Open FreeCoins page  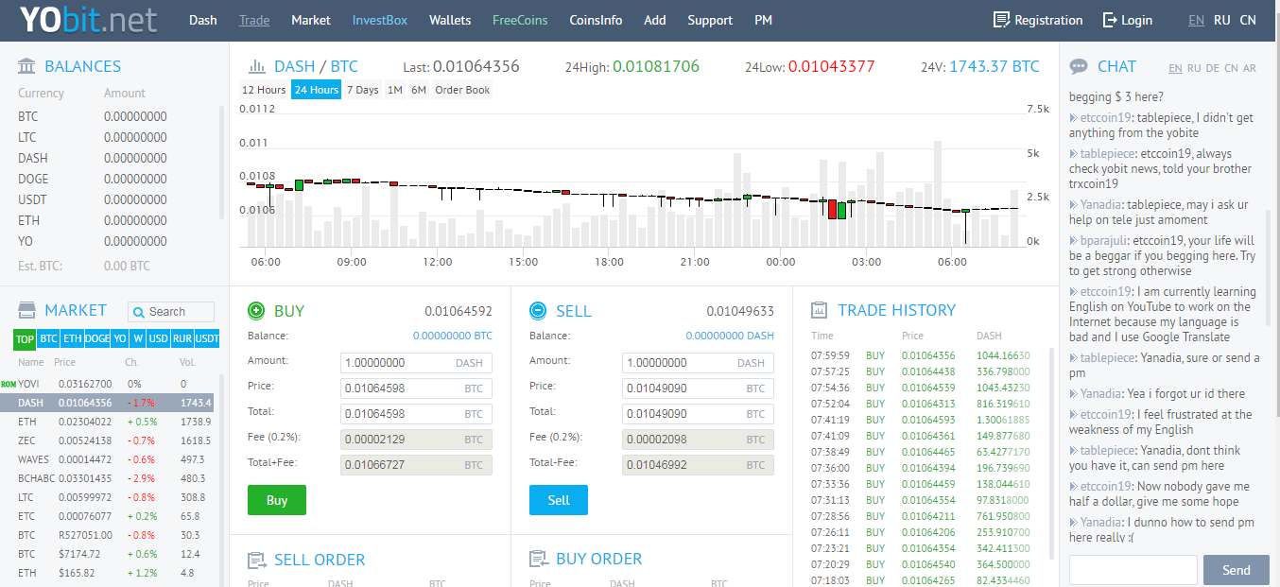520,20
